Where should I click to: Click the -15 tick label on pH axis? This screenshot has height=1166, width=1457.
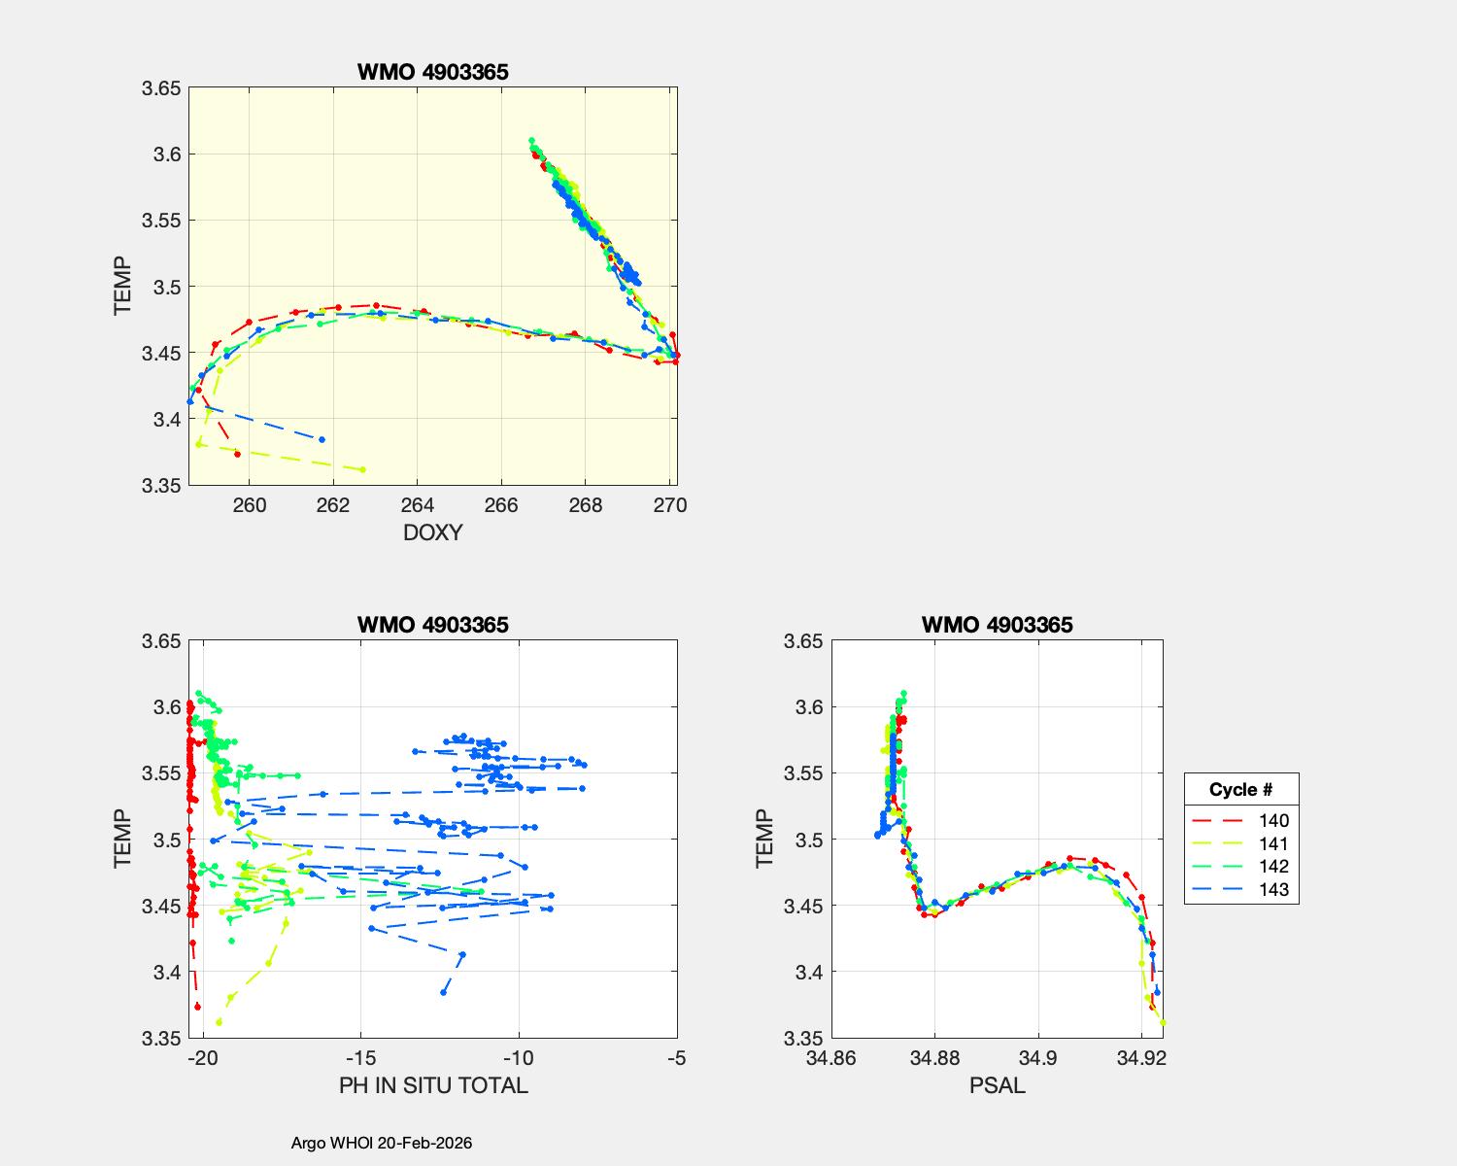click(360, 1058)
